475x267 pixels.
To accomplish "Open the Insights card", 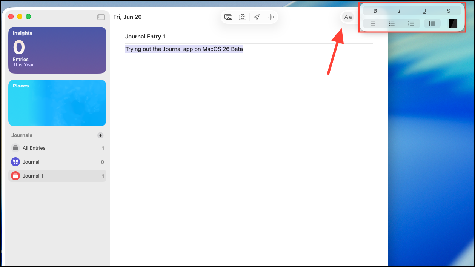I will pyautogui.click(x=57, y=50).
